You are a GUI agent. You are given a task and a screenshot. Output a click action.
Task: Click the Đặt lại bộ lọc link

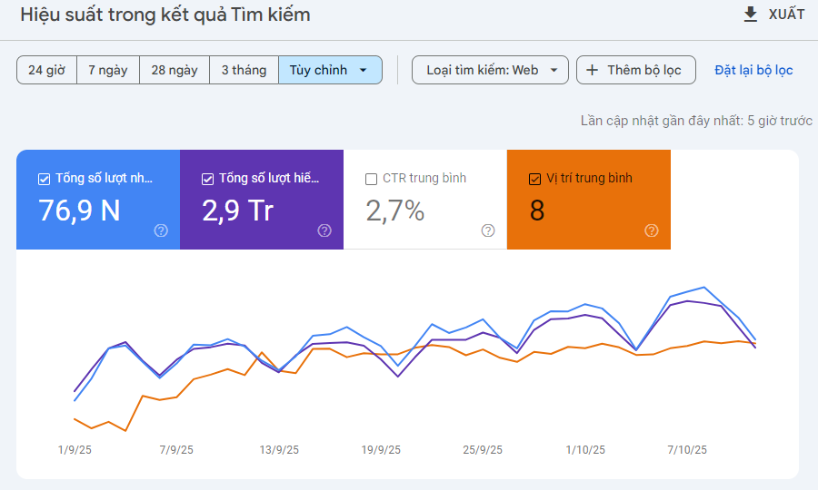click(x=753, y=70)
